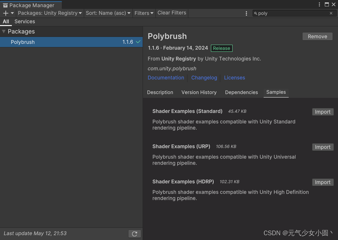Viewport: 338px width, 240px height.
Task: Open the toolbar three-dot advanced menu
Action: pos(246,14)
